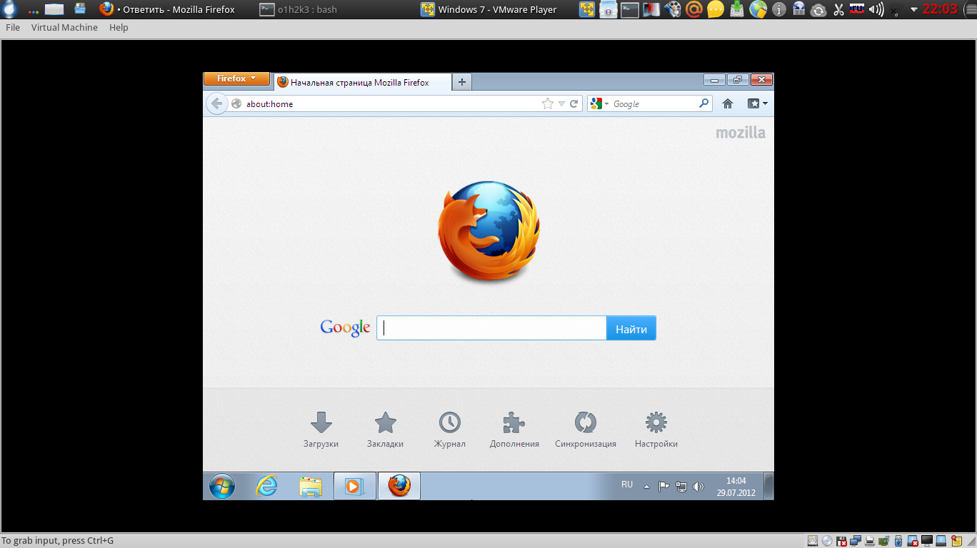This screenshot has width=977, height=548.
Task: Click the Windows taskbar clock showing 14:04
Action: (736, 487)
